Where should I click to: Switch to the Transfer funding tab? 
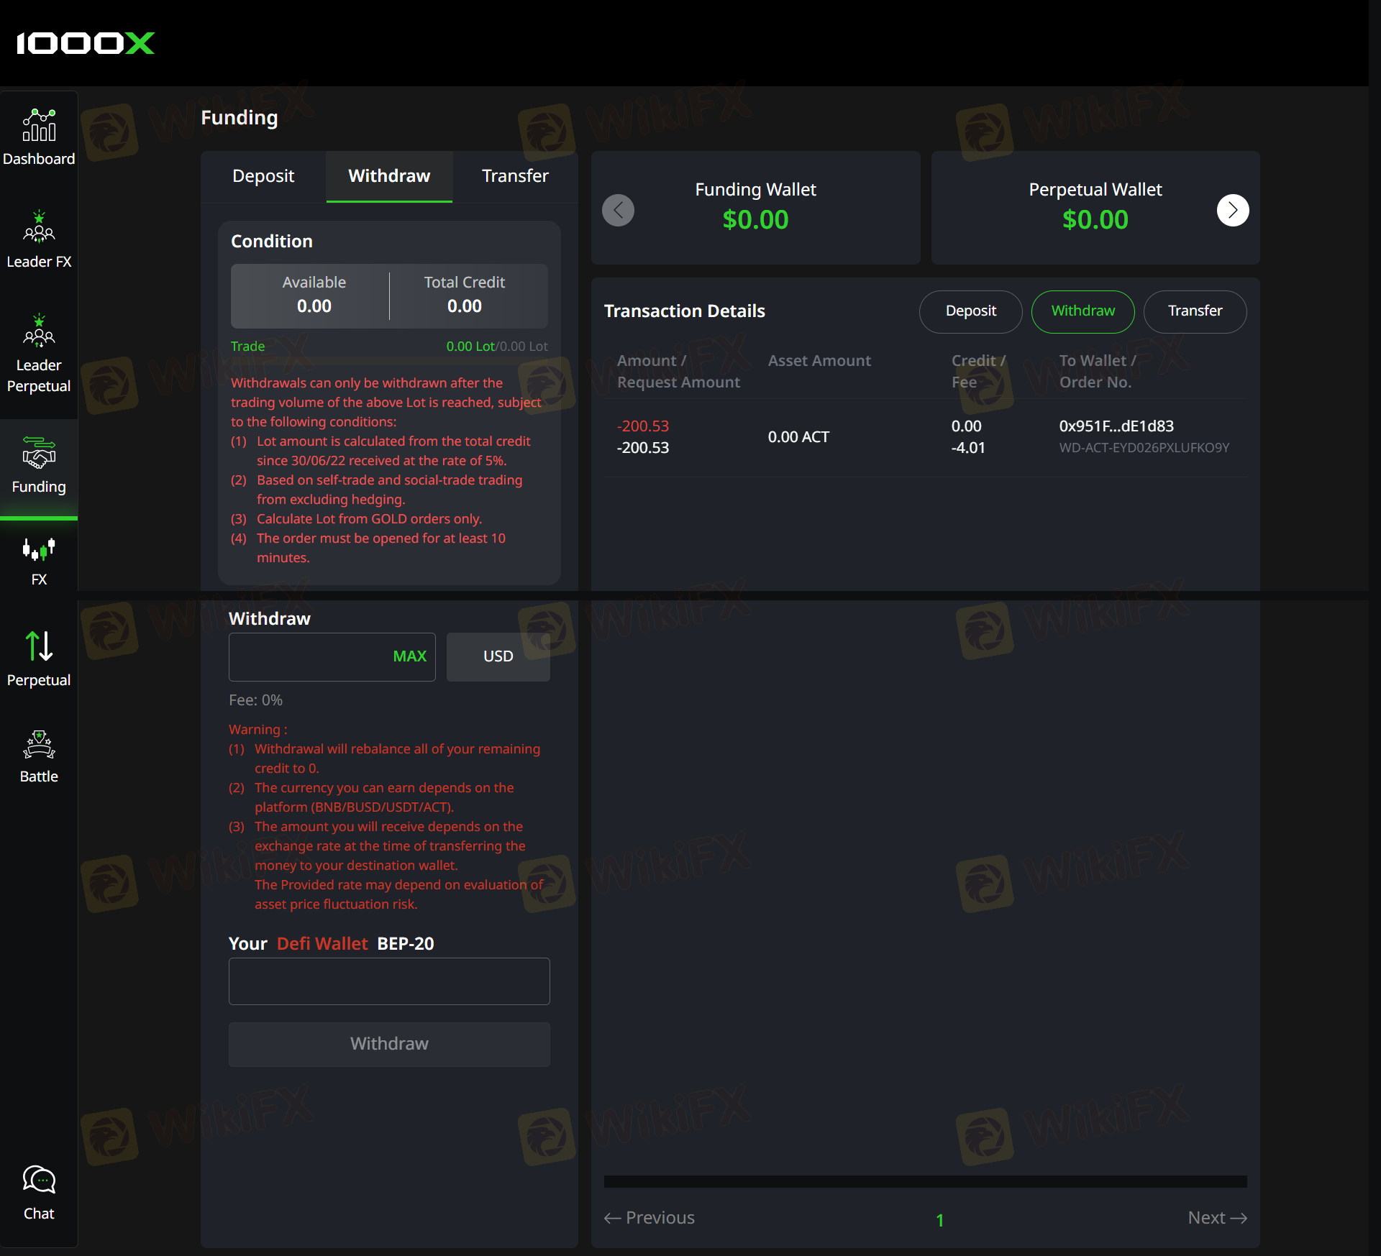[515, 176]
